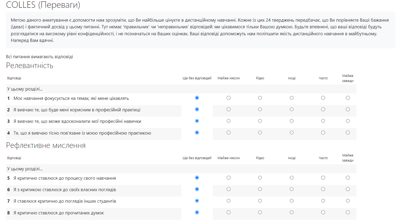Click the 'COLLES (Переваги)' page heading
This screenshot has width=397, height=220.
[43, 5]
